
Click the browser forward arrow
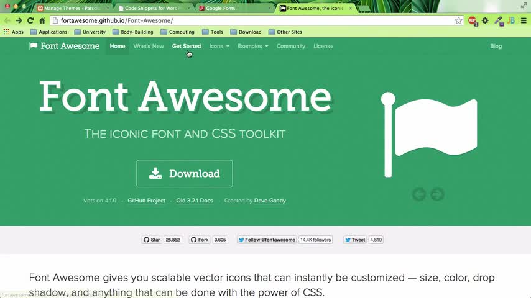[x=19, y=20]
